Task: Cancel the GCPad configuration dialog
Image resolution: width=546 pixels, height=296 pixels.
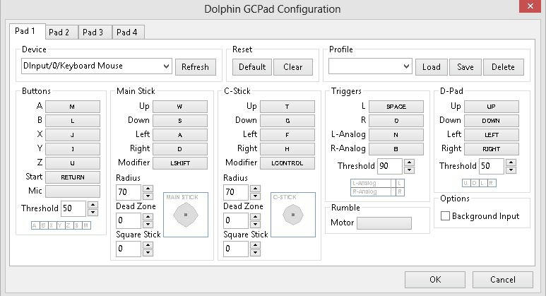Action: pos(503,280)
